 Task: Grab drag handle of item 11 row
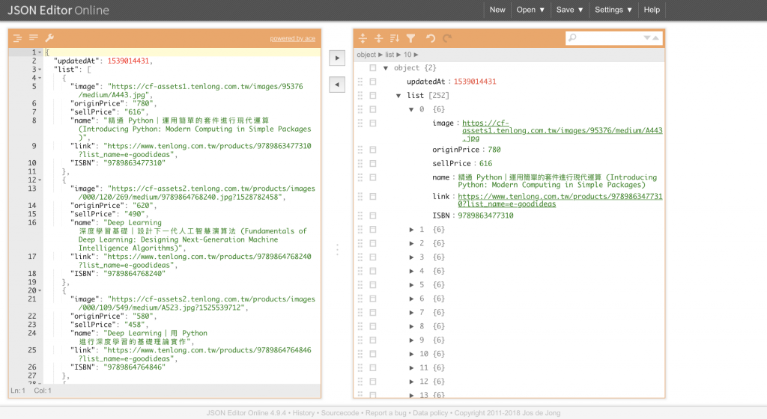[x=360, y=367]
